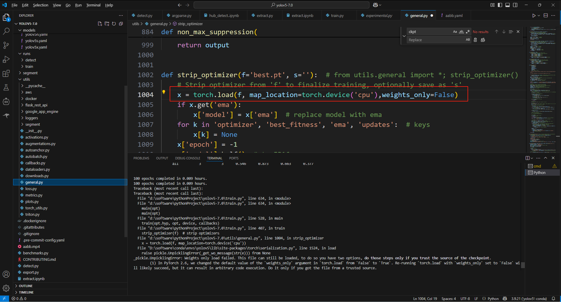Enable whole word matching in search
This screenshot has width=561, height=302.
point(461,32)
